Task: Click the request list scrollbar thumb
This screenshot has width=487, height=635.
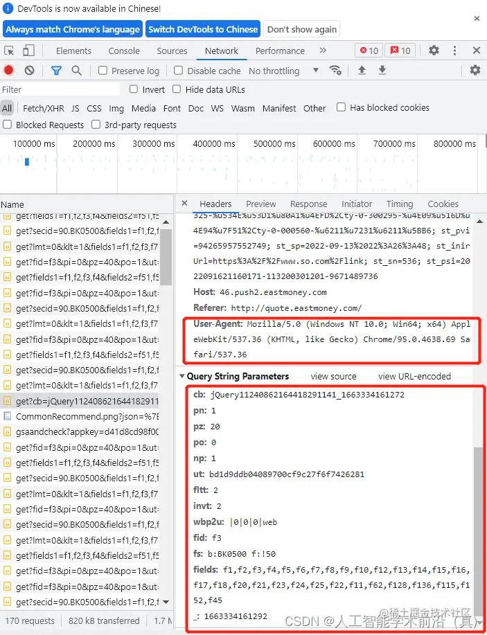Action: coord(166,257)
